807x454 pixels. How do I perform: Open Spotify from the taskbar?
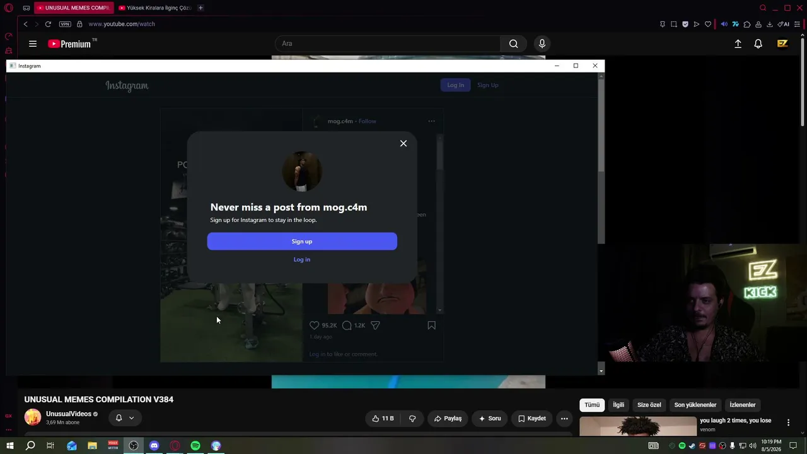click(195, 446)
